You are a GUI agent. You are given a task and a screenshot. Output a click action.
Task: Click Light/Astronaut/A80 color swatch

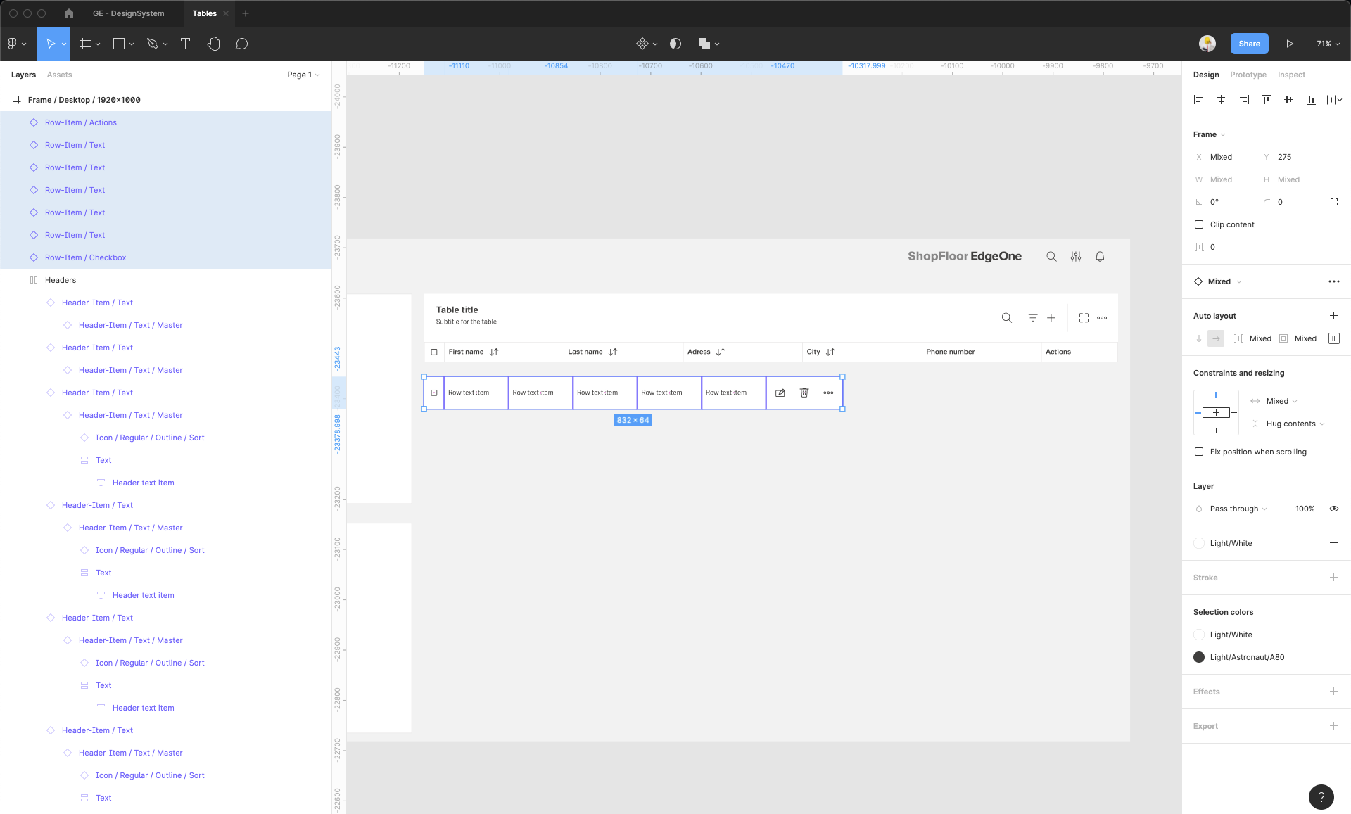pyautogui.click(x=1199, y=657)
